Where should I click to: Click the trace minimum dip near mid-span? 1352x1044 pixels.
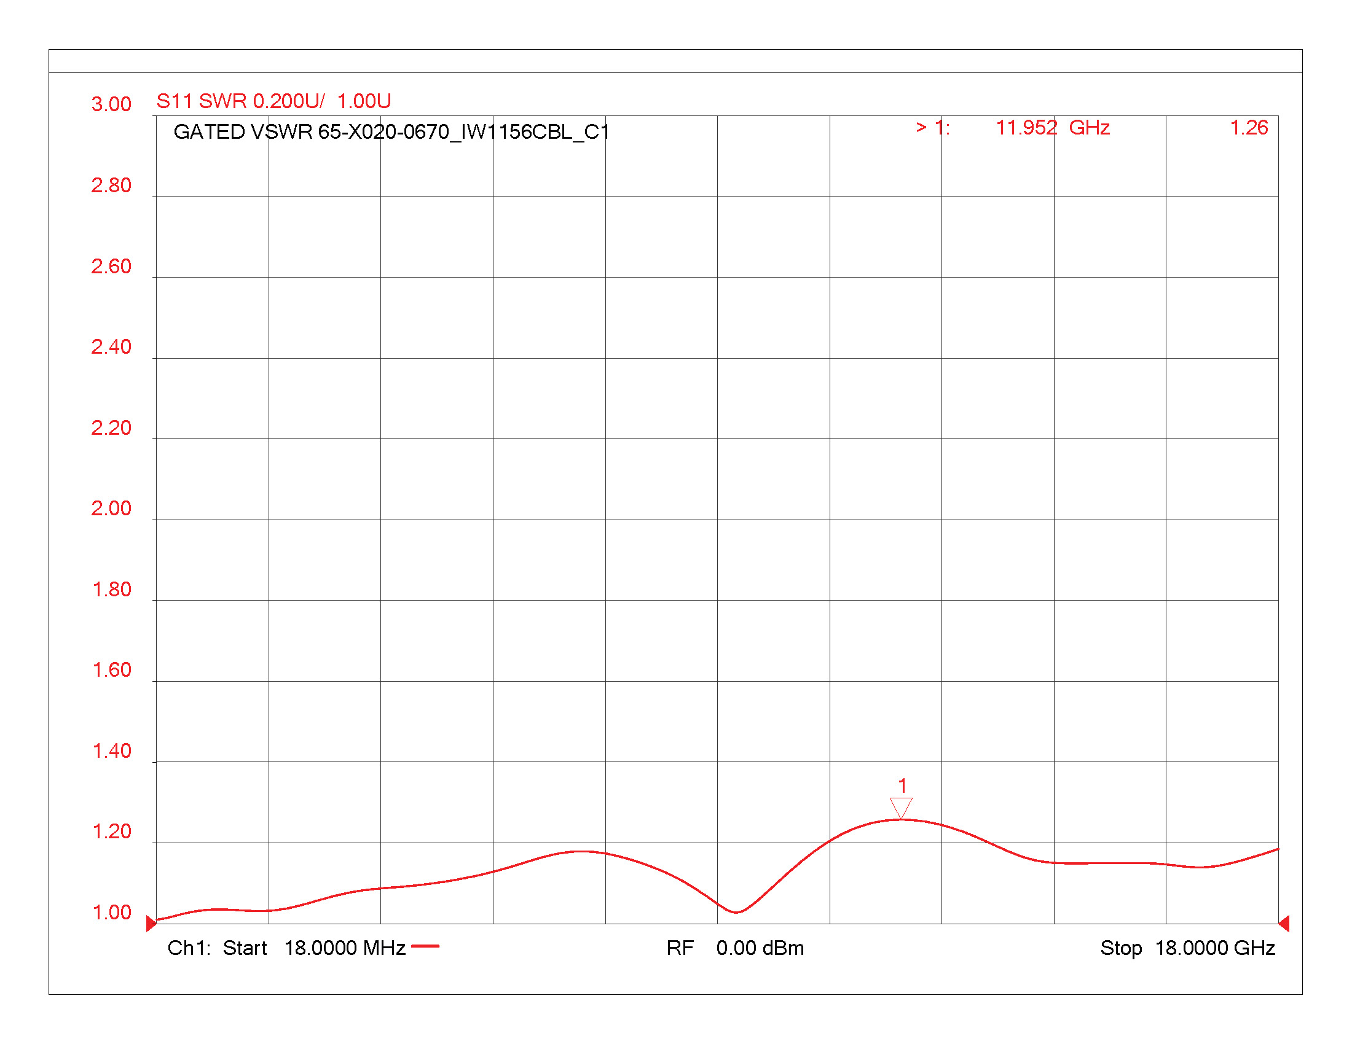pos(736,911)
